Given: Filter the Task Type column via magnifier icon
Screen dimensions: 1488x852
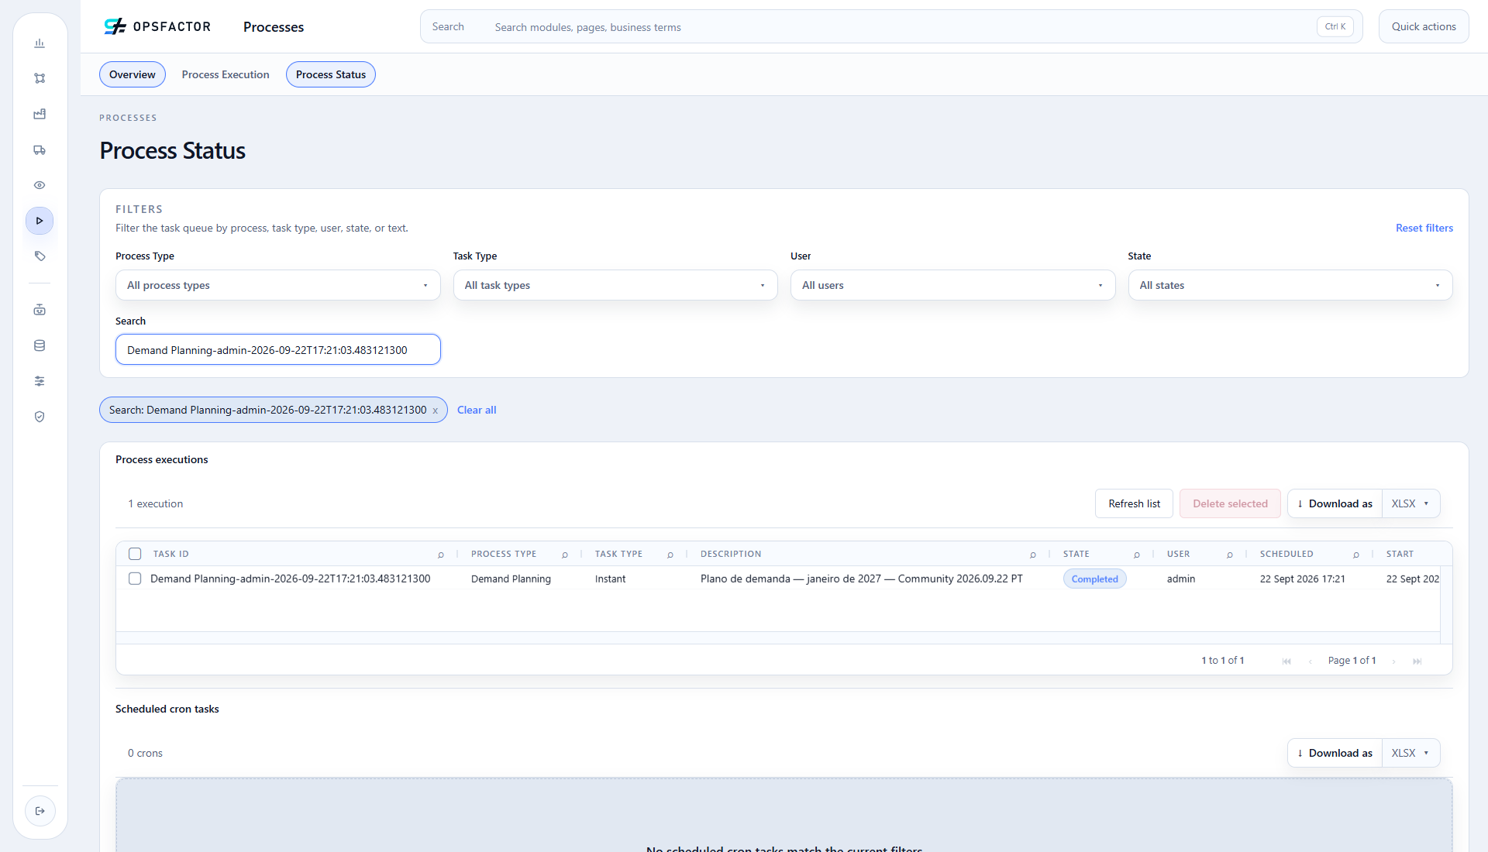Looking at the screenshot, I should [670, 555].
